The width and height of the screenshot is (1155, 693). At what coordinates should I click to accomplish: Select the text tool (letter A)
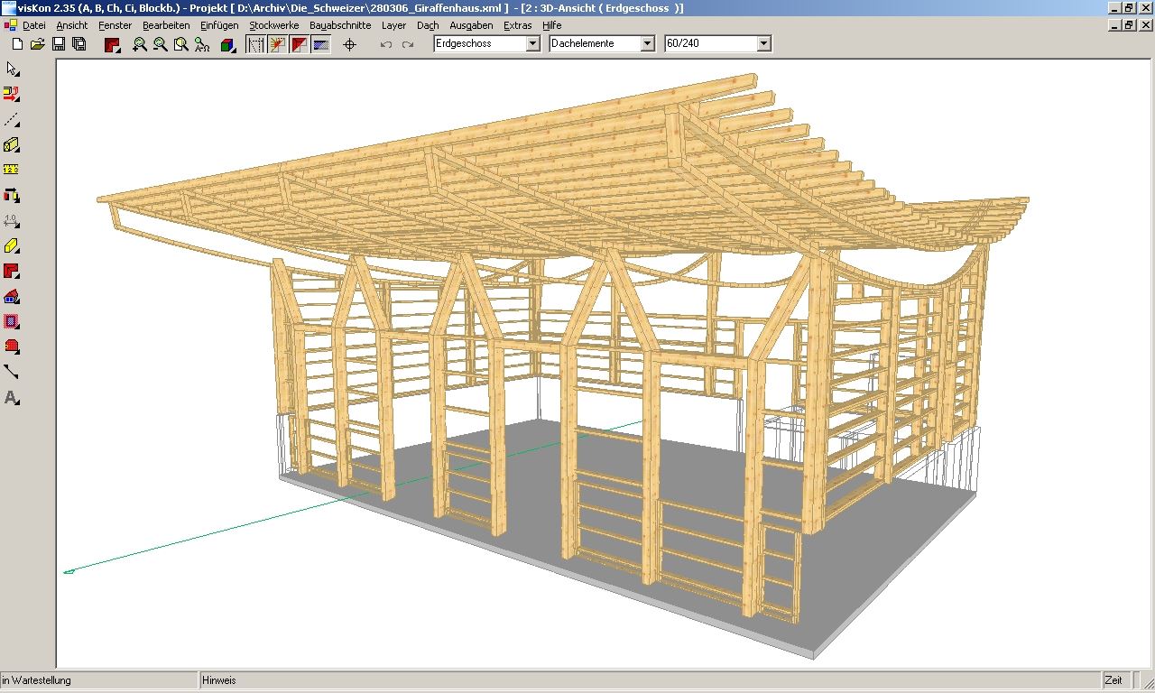tap(12, 398)
